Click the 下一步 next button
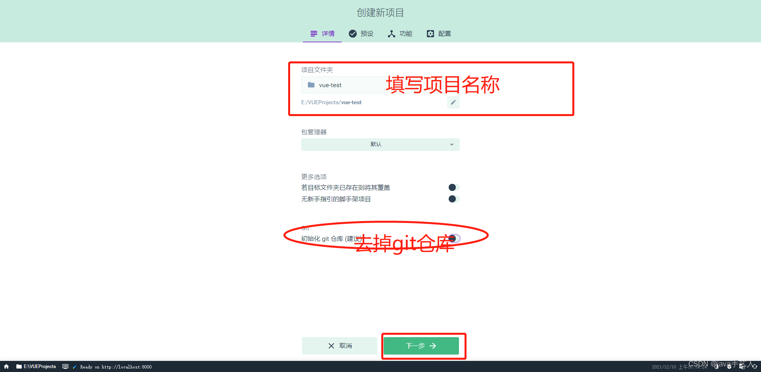 pyautogui.click(x=421, y=346)
